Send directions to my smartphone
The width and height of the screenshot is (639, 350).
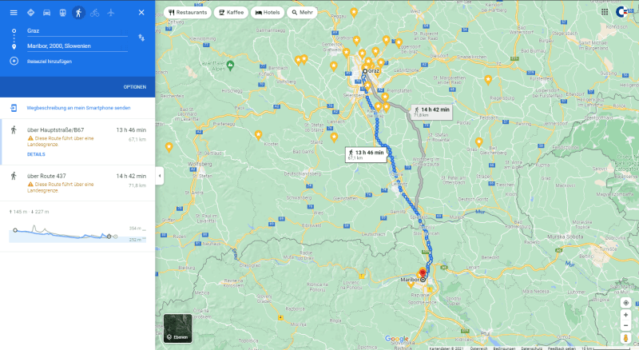pos(78,107)
